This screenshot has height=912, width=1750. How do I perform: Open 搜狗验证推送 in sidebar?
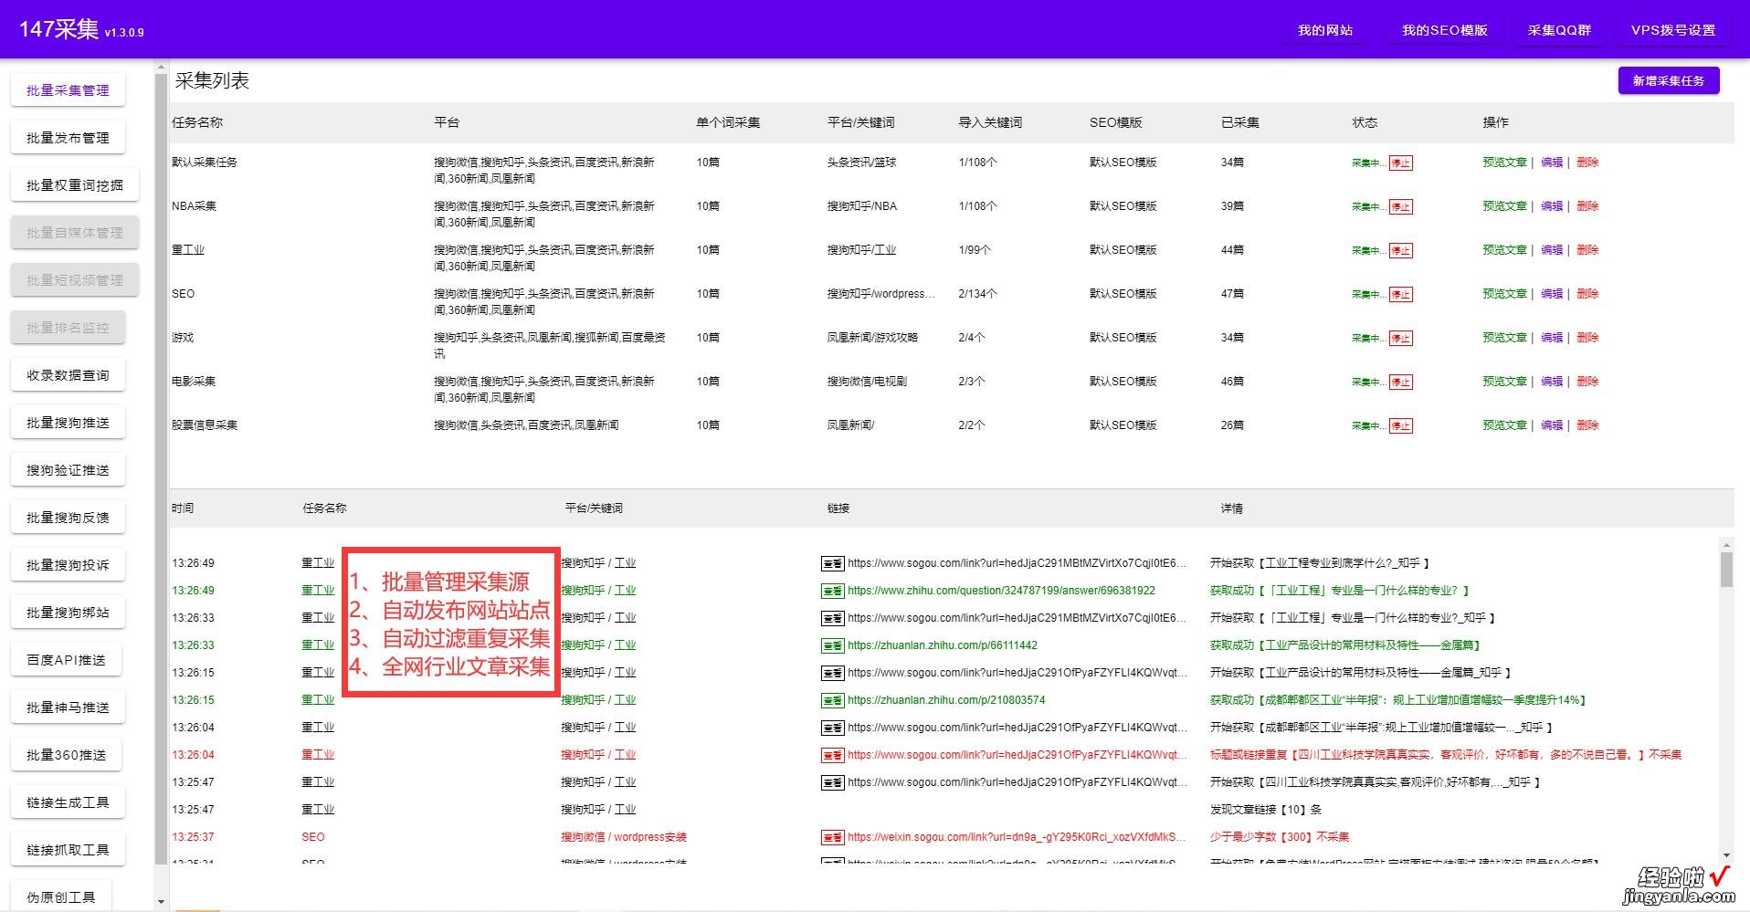68,470
